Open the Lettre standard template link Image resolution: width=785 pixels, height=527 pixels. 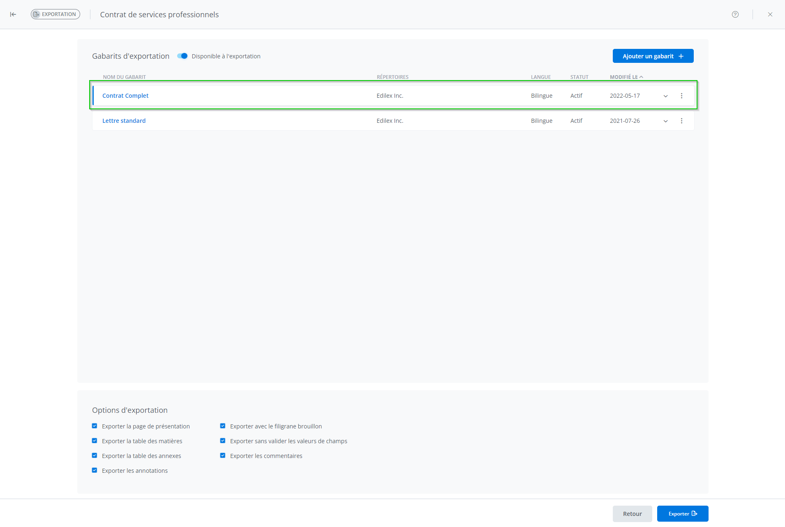point(124,121)
